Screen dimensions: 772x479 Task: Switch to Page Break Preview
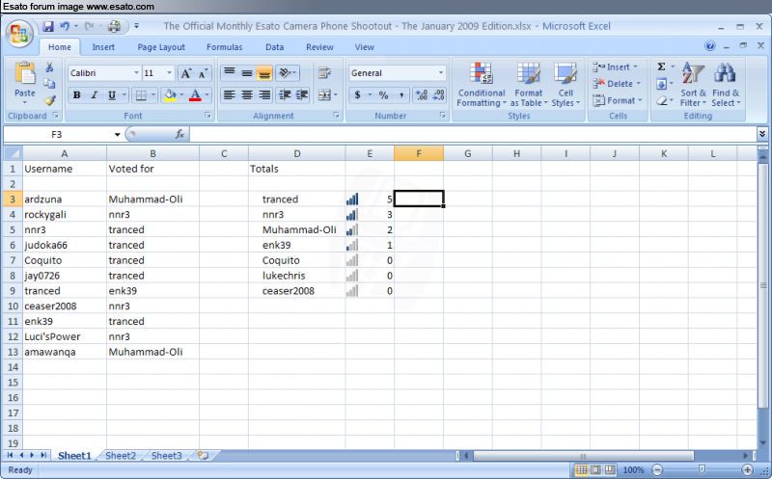(610, 469)
